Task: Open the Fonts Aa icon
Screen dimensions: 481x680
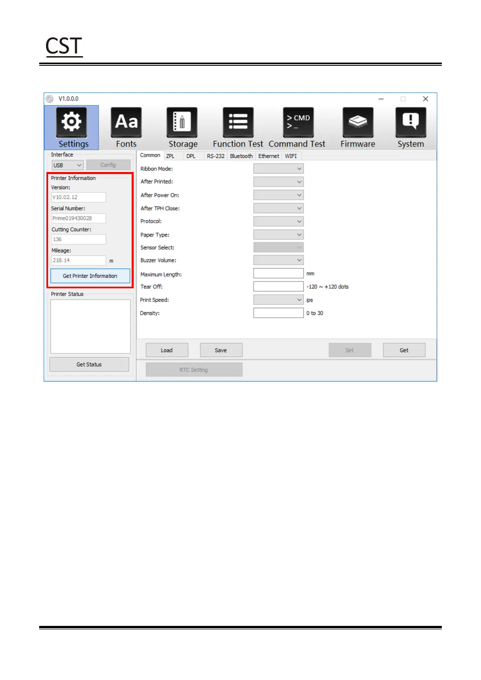Action: click(x=126, y=122)
